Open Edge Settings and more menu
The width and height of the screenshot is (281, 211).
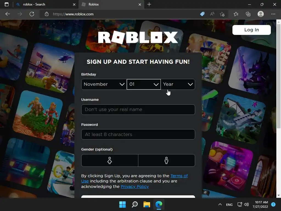point(273,14)
